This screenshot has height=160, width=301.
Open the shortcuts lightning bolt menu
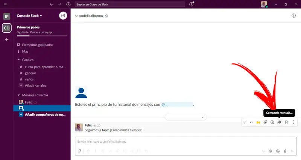click(x=80, y=151)
